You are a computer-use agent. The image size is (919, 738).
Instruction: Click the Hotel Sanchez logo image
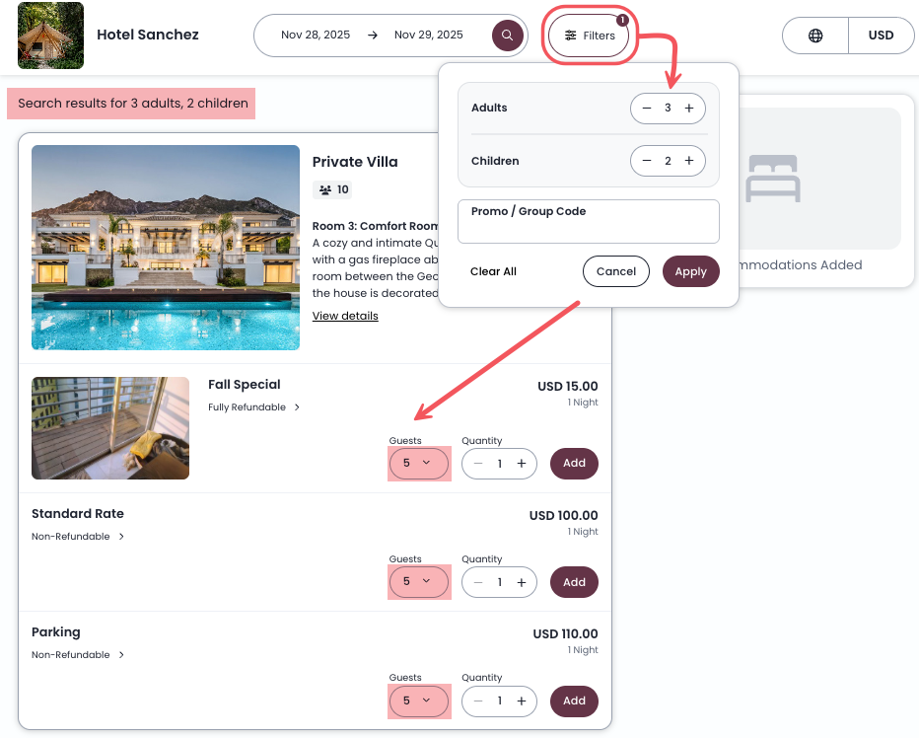pyautogui.click(x=49, y=35)
